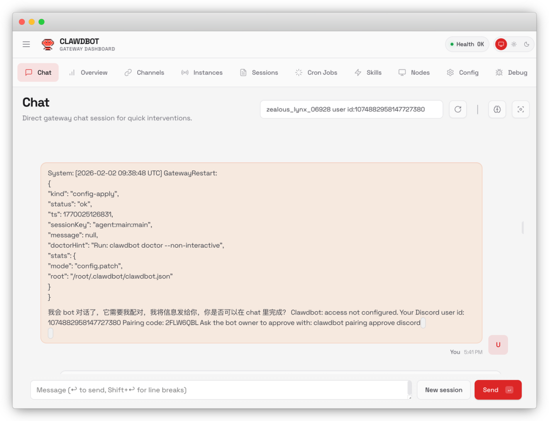The image size is (549, 421).
Task: Switch to dark mode via the moon toggle
Action: (x=527, y=44)
